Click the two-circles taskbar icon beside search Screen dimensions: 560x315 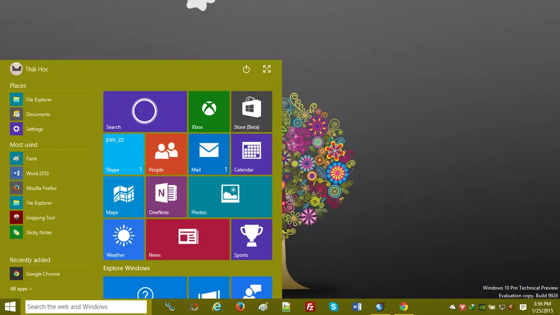coord(170,307)
